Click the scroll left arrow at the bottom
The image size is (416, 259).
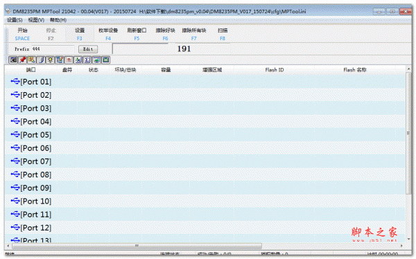[8, 246]
